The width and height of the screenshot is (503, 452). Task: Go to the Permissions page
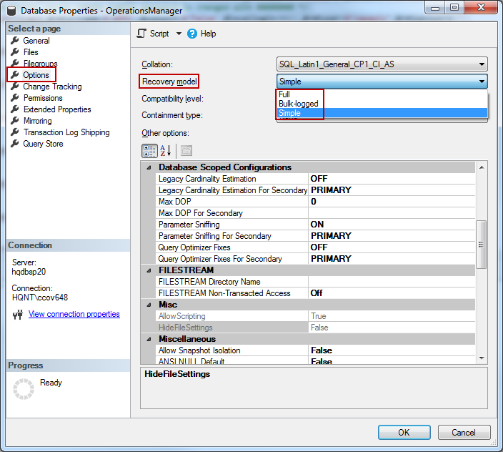click(43, 98)
